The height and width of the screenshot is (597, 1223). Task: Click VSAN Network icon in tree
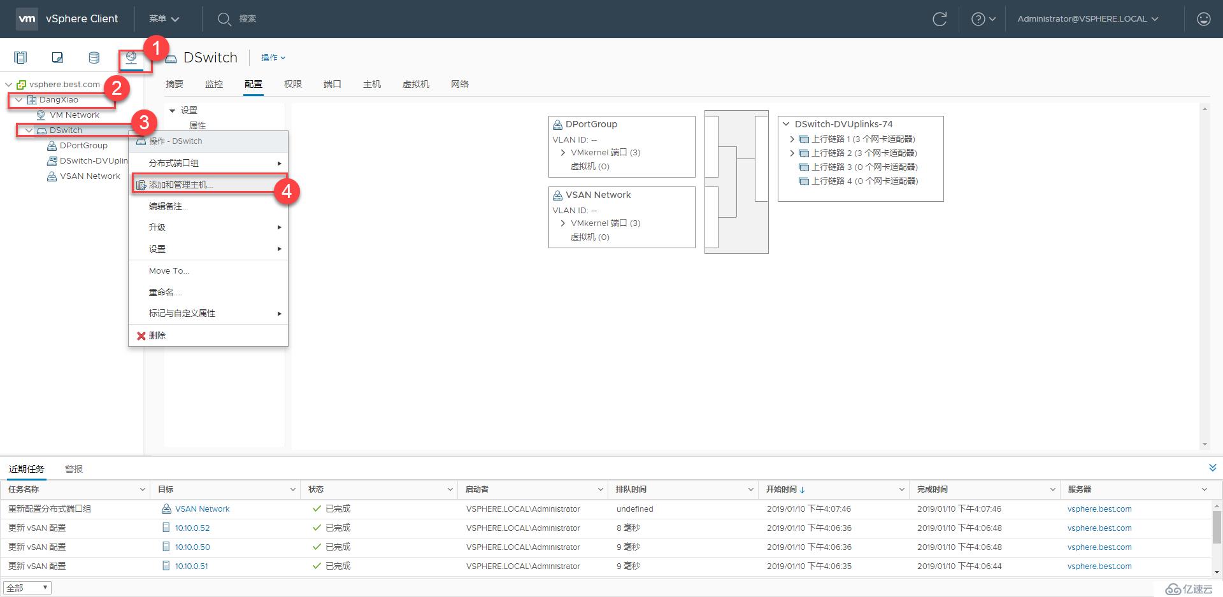click(52, 176)
